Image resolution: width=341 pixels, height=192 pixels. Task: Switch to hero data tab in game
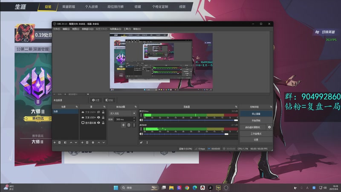pos(69,7)
